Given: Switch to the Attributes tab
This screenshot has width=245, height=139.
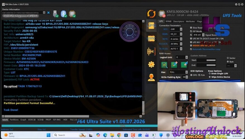Looking at the screenshot, I should point(190,21).
